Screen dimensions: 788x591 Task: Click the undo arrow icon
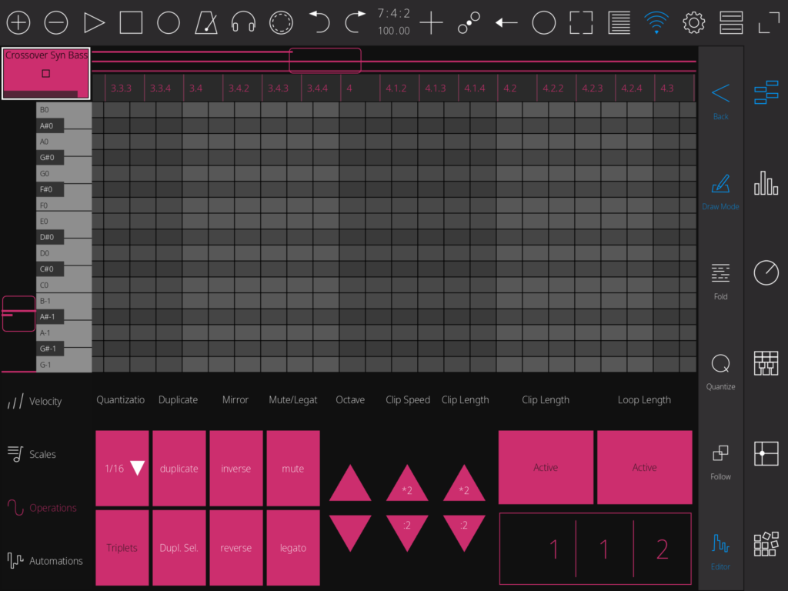(318, 23)
